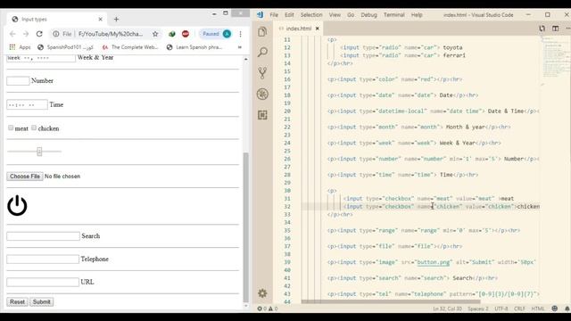571x321 pixels.
Task: Open the Edit menu in VS Code
Action: (289, 15)
